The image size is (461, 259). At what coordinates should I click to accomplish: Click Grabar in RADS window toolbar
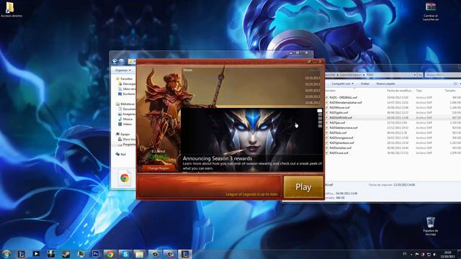click(365, 83)
